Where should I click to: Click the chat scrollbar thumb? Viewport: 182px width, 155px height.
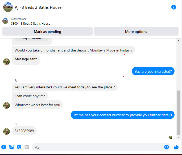pos(179,113)
